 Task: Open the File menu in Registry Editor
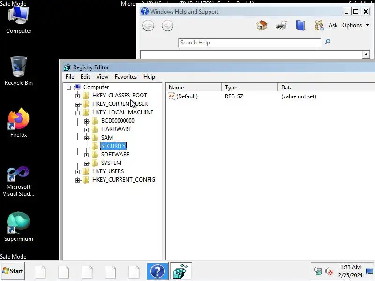point(70,77)
